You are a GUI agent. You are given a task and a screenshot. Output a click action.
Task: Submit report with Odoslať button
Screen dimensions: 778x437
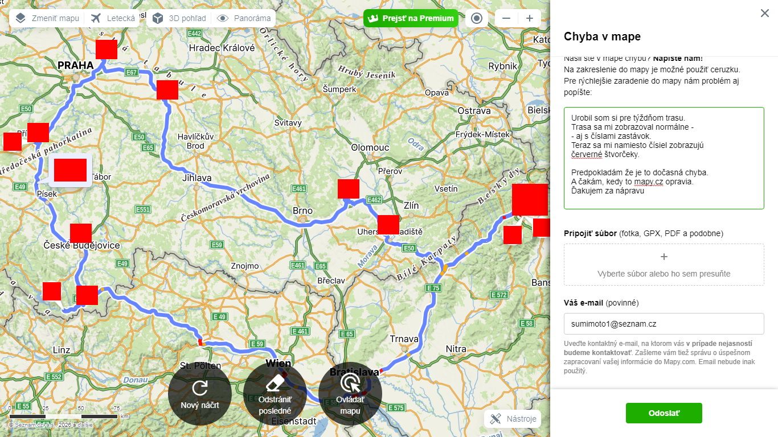pos(664,413)
